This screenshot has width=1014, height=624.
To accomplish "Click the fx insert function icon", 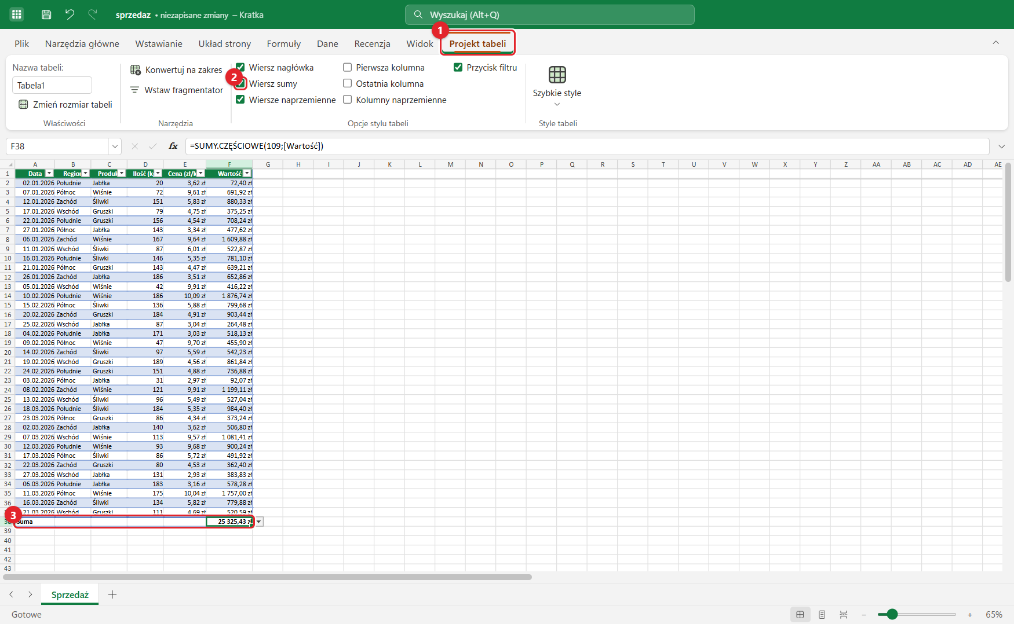I will click(x=173, y=146).
